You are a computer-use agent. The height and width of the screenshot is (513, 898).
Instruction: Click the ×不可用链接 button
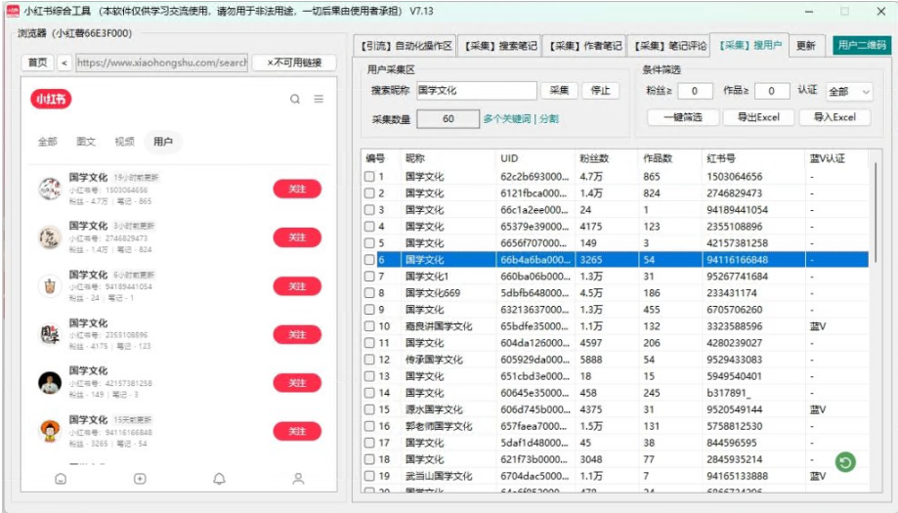[x=294, y=63]
